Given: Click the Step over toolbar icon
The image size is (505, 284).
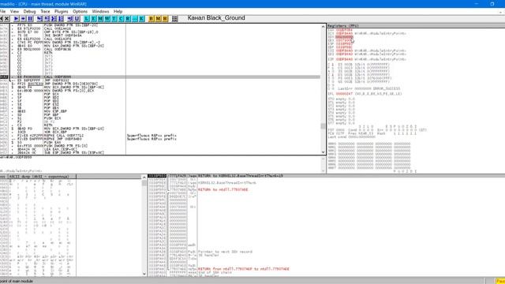Looking at the screenshot, I should coord(47,19).
